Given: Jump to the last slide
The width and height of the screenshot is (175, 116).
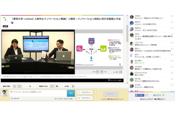Looking at the screenshot, I should (x=105, y=72).
